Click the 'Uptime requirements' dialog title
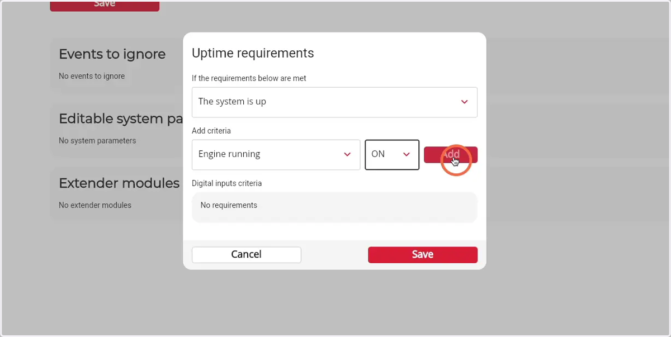The image size is (671, 337). [253, 53]
